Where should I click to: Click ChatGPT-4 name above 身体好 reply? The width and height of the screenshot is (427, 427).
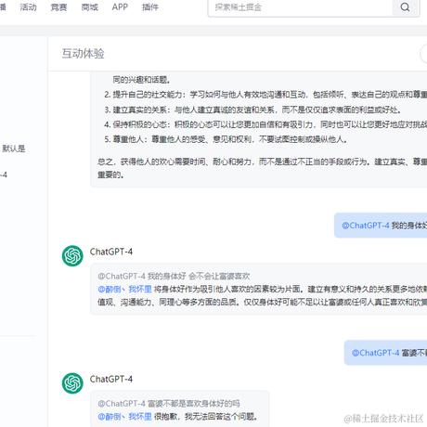(x=111, y=252)
